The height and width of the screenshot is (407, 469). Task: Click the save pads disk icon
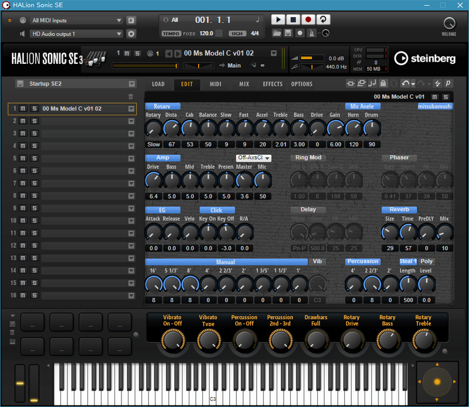pyautogui.click(x=12, y=324)
